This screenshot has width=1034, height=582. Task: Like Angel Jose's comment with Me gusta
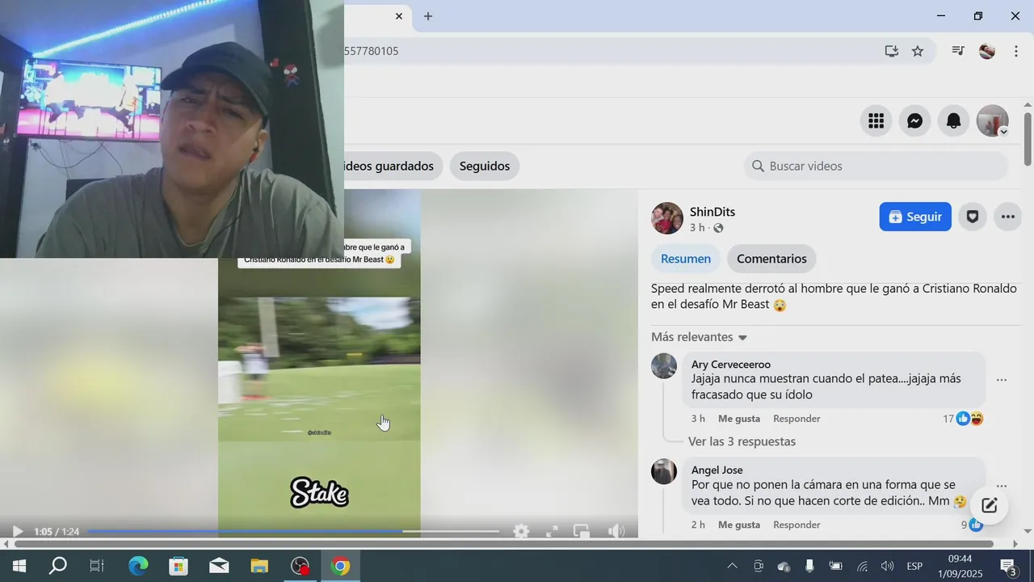[739, 525]
